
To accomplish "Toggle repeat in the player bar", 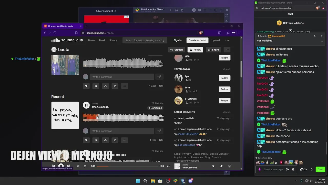I will (85, 166).
